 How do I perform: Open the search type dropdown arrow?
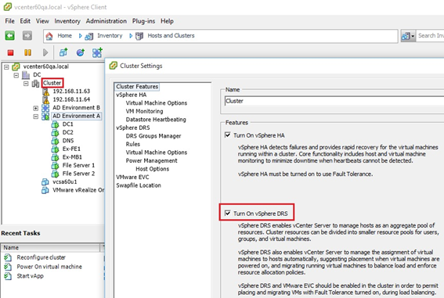[x=413, y=36]
